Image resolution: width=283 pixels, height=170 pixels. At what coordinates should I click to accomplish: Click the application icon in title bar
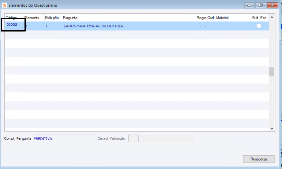tap(4, 5)
